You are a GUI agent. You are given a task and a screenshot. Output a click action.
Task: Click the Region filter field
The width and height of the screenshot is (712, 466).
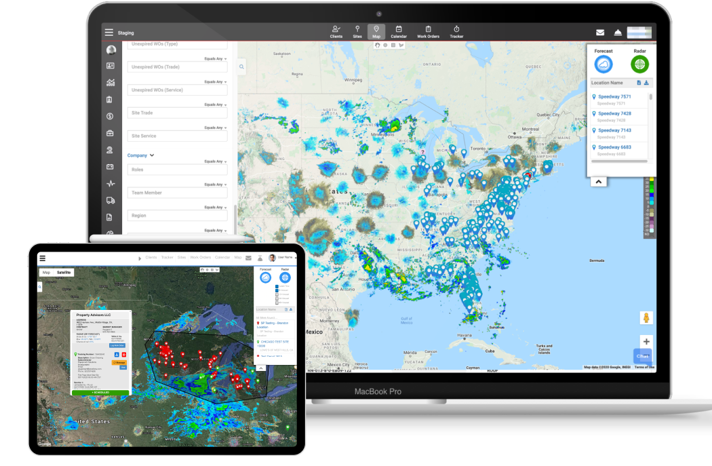[177, 216]
